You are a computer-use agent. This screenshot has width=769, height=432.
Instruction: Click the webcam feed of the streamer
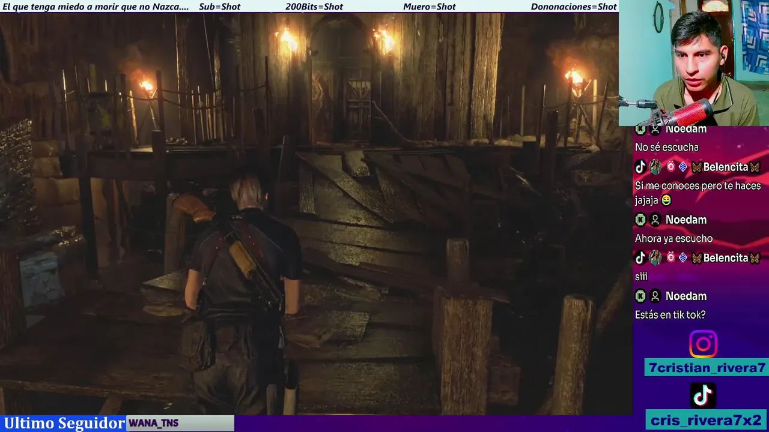[694, 63]
